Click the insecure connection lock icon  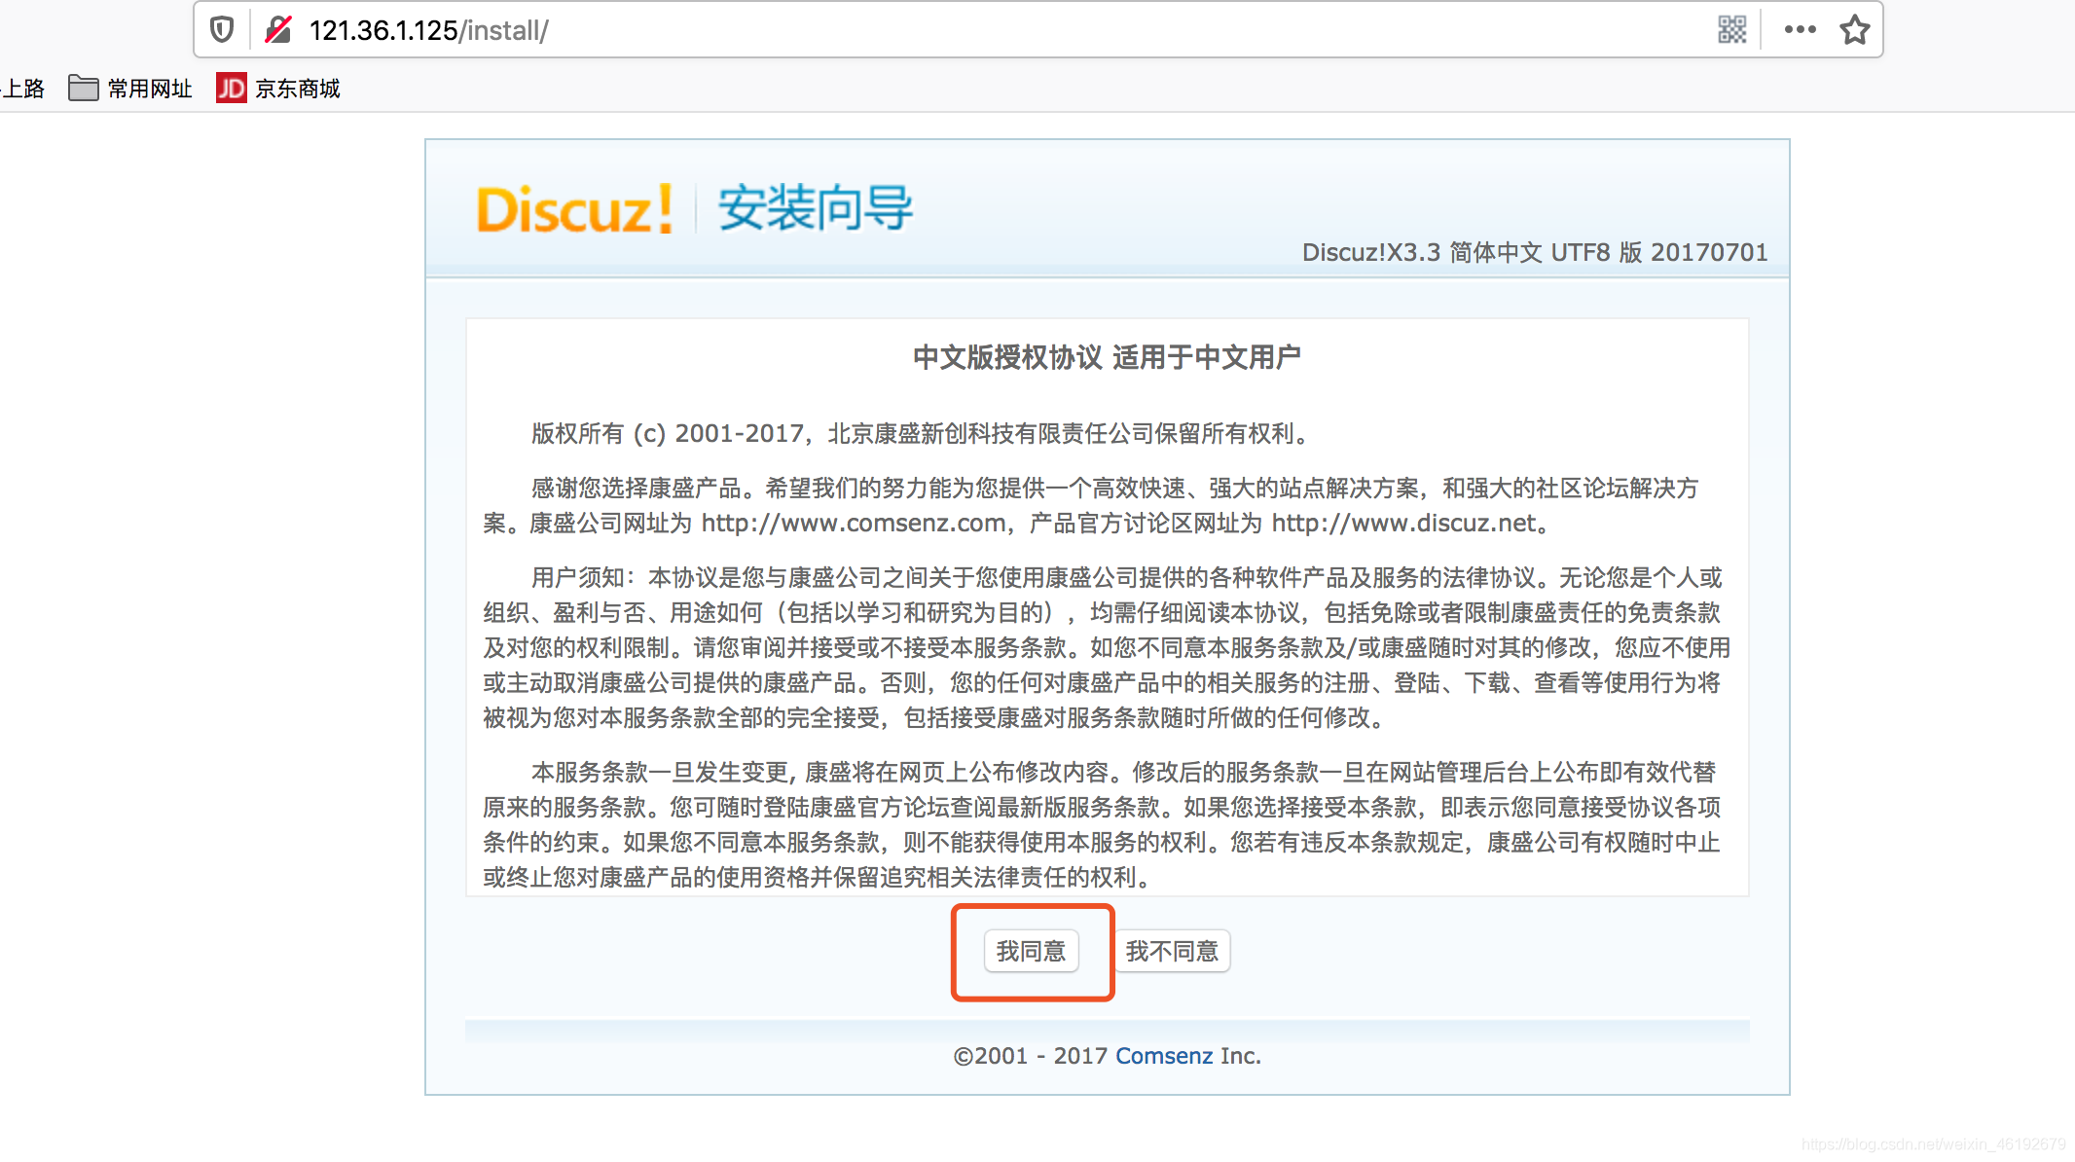[x=278, y=30]
